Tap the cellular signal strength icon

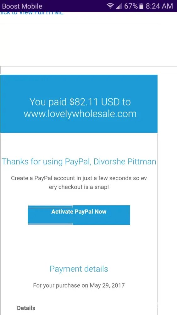pos(119,6)
